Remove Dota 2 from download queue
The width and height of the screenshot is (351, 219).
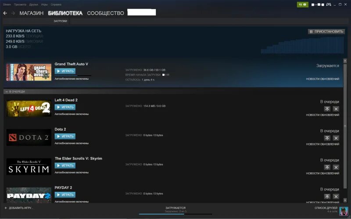[336, 138]
